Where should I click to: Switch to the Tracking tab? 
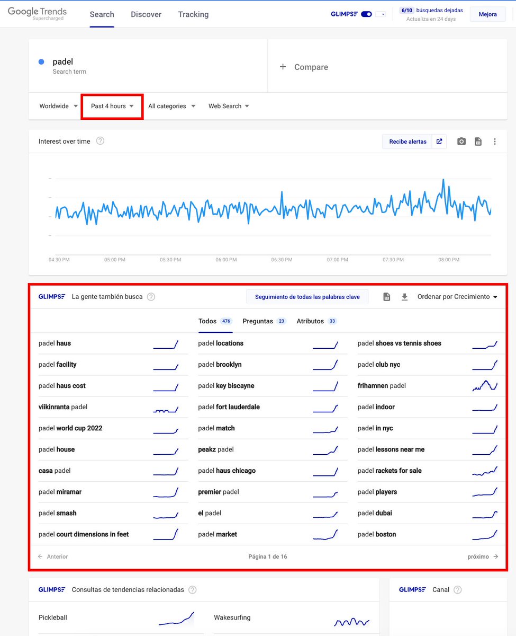coord(193,14)
